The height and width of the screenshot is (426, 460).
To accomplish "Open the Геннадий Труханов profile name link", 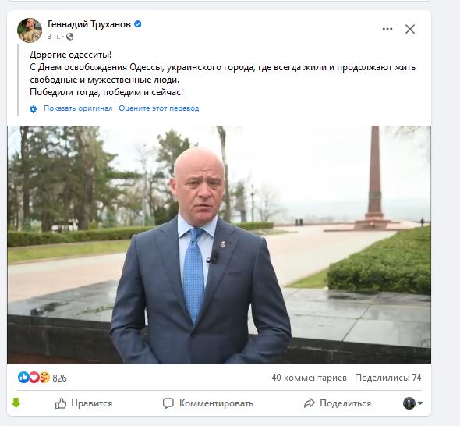I will [89, 24].
